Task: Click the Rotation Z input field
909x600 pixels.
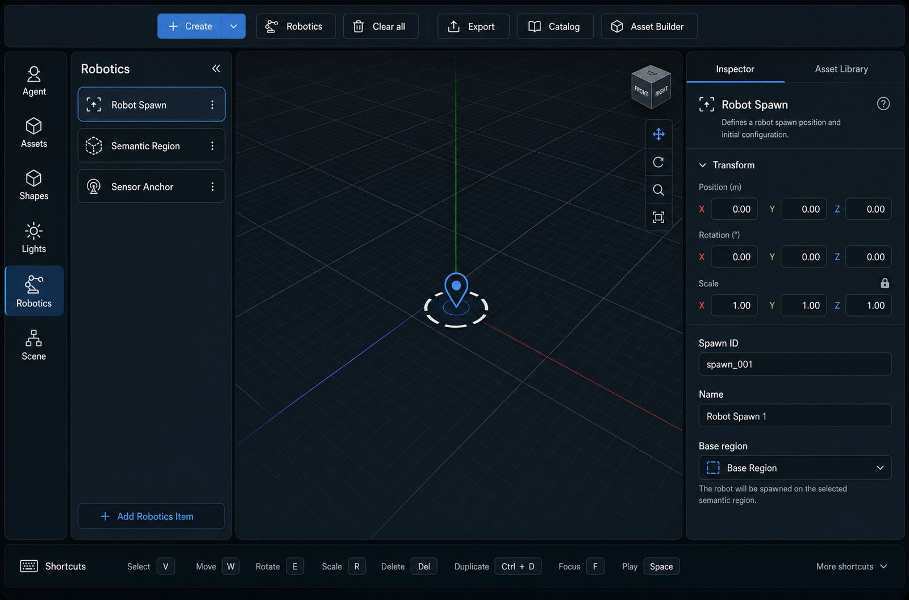Action: pyautogui.click(x=869, y=257)
